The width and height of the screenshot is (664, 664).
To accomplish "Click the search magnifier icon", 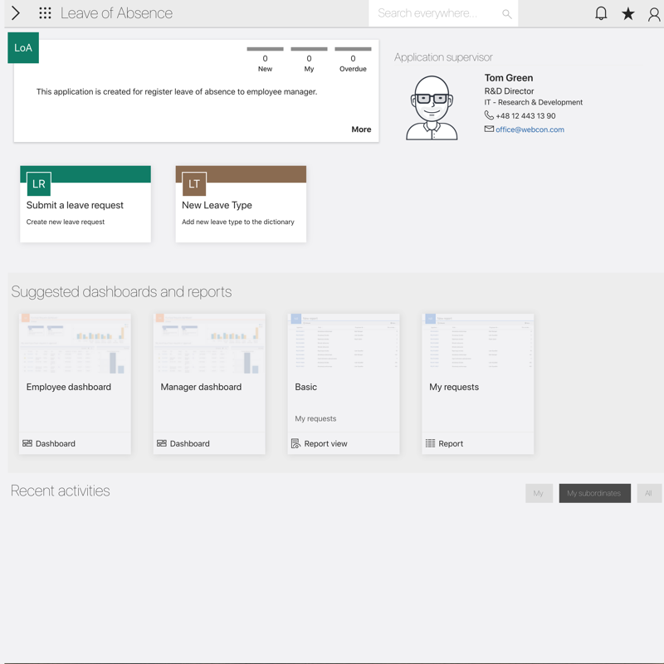I will point(506,14).
